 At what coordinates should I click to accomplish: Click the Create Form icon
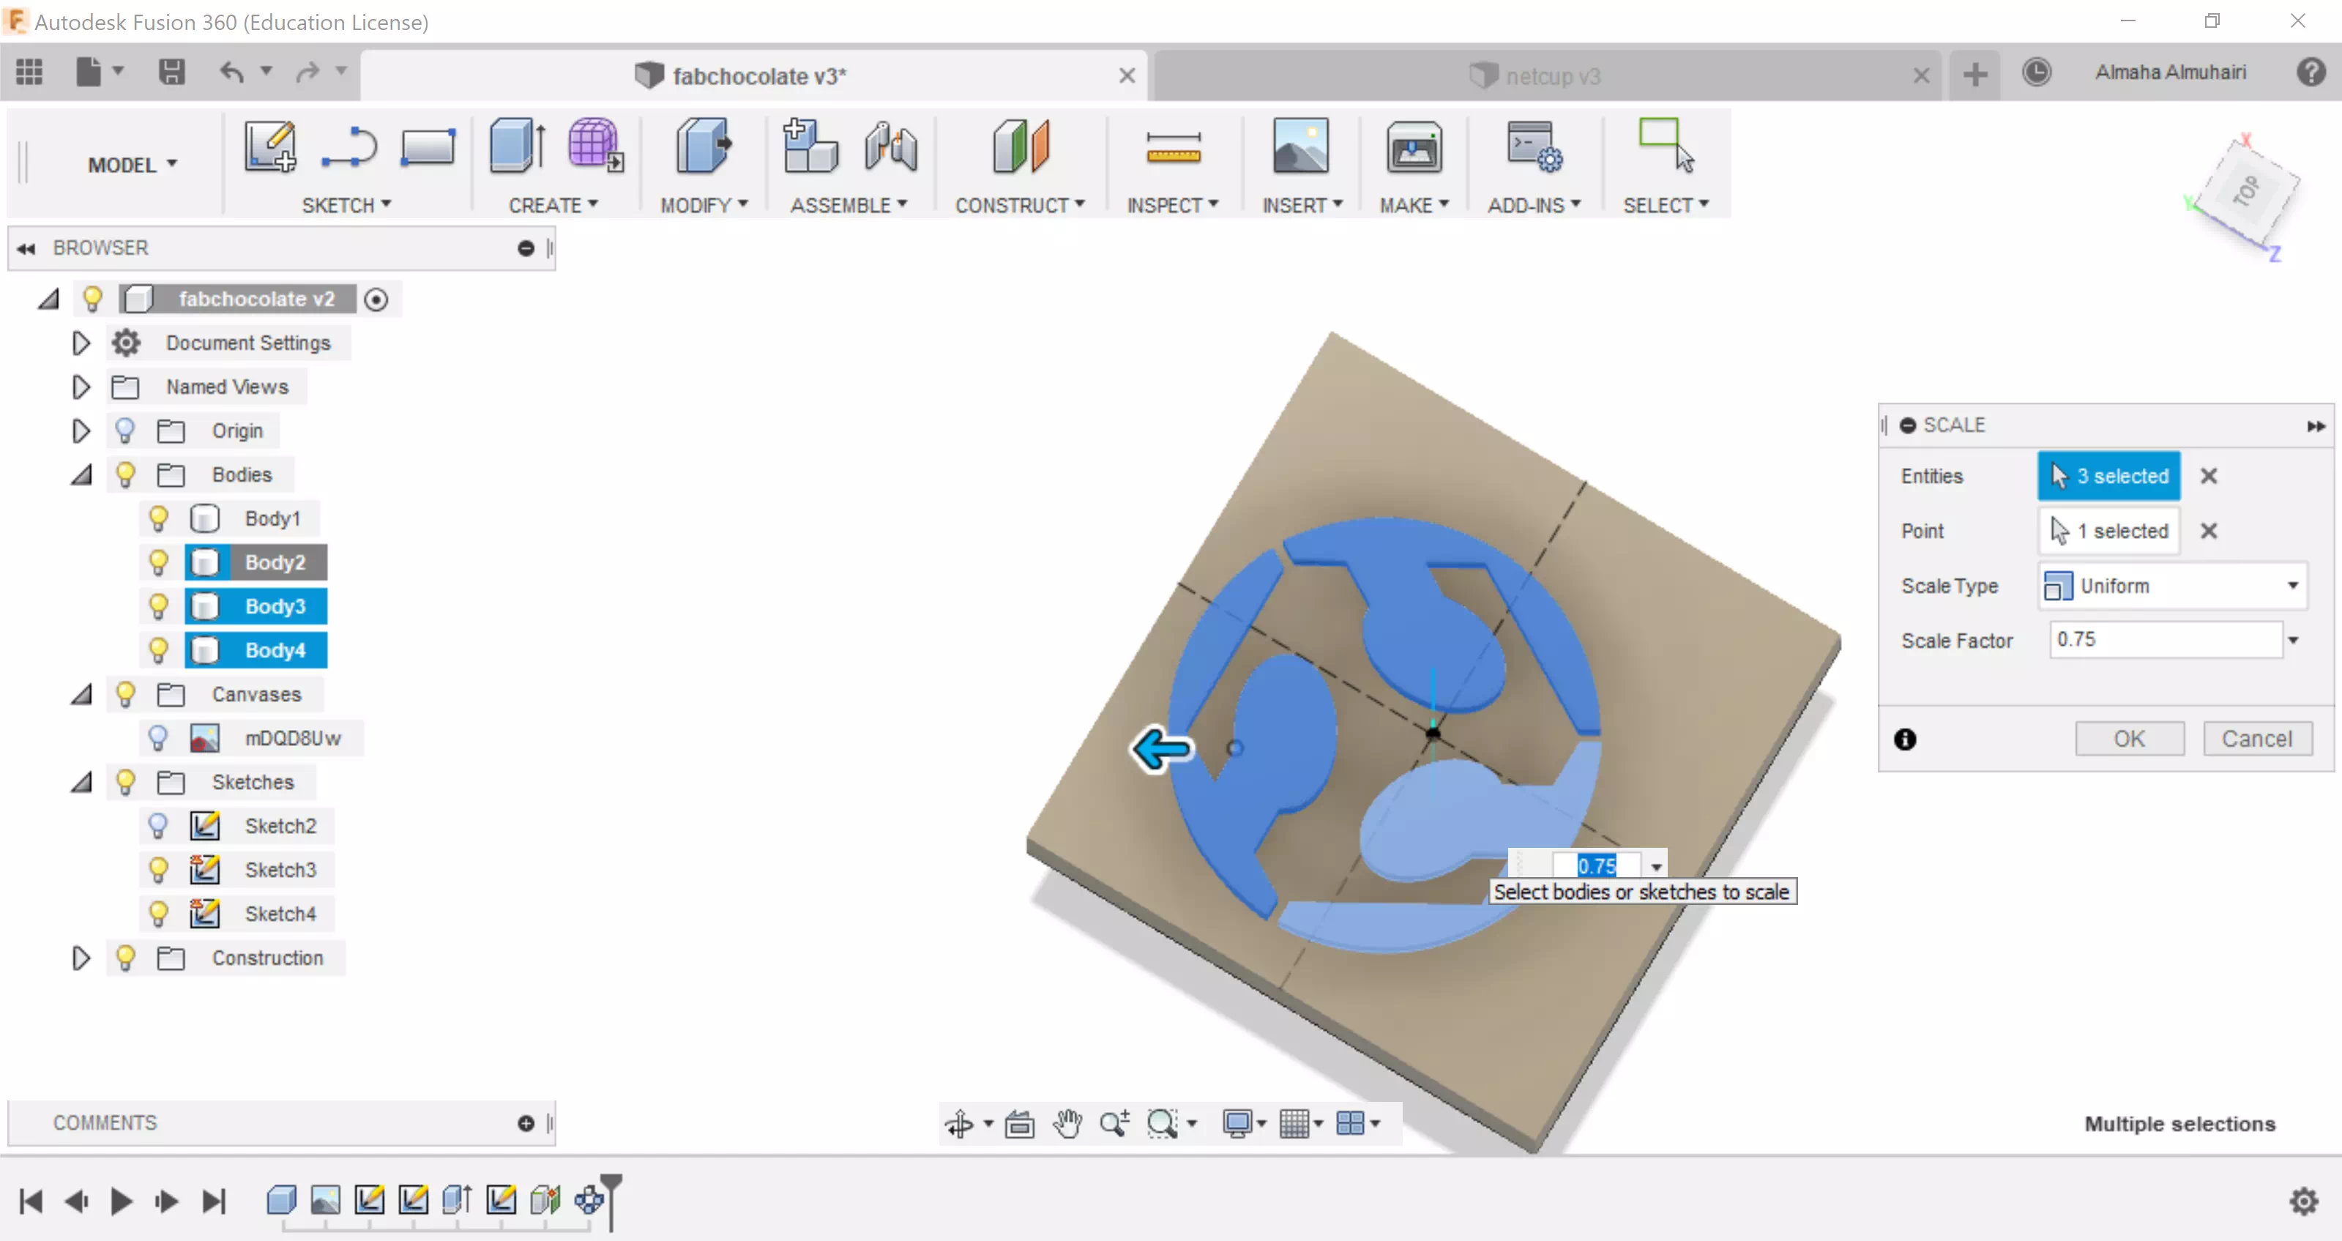[594, 146]
